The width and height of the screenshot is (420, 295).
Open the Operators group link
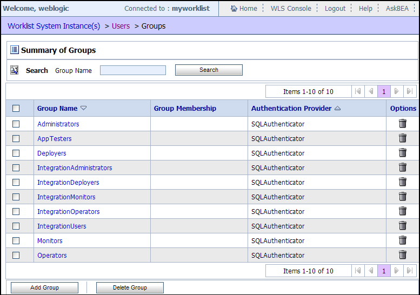pyautogui.click(x=52, y=256)
